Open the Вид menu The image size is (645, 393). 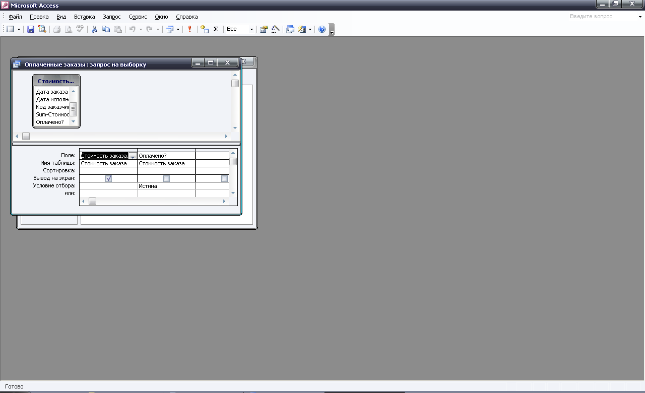click(61, 17)
